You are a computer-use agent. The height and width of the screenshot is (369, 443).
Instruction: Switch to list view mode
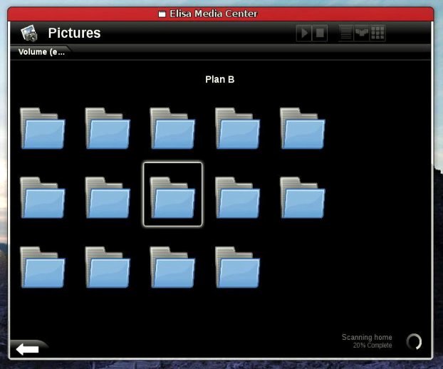346,33
